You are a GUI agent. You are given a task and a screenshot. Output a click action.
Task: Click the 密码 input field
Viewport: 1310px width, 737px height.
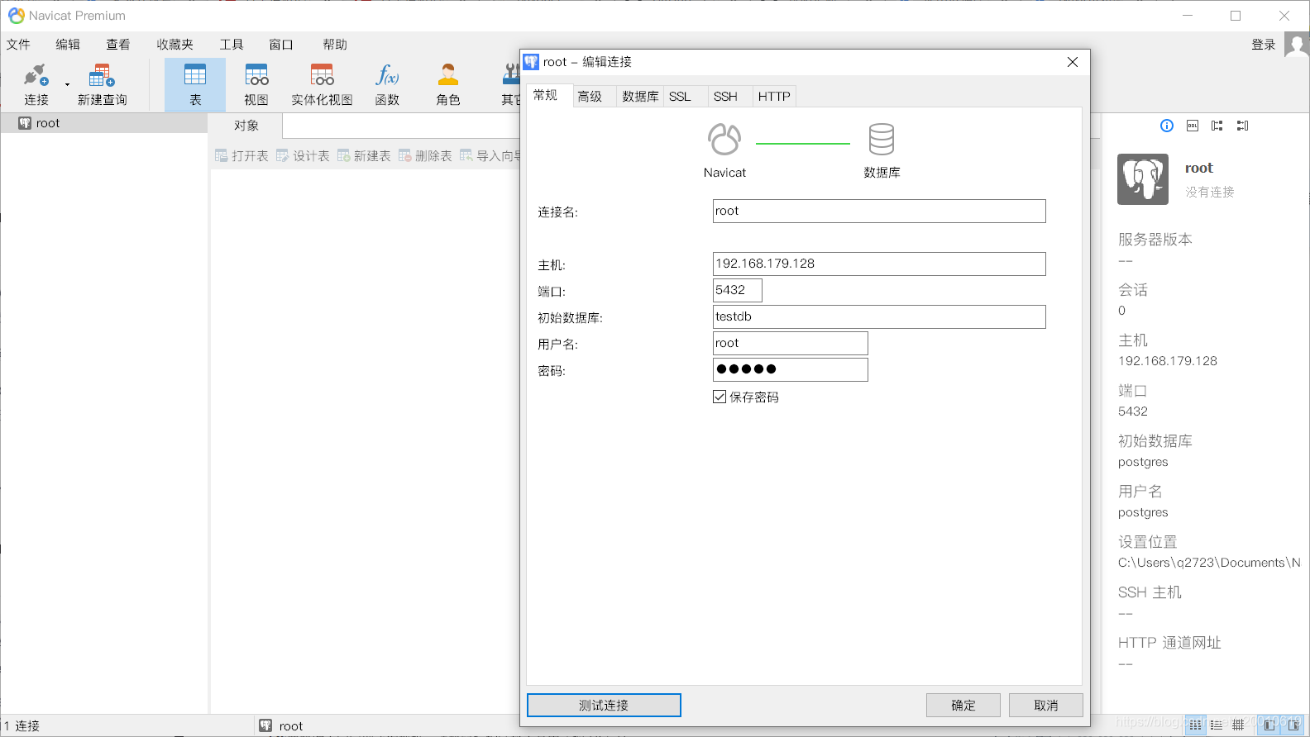[790, 369]
